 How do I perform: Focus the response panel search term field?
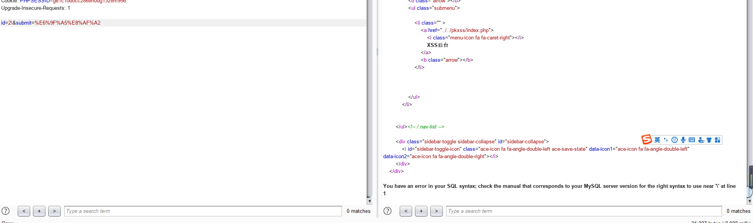584,211
